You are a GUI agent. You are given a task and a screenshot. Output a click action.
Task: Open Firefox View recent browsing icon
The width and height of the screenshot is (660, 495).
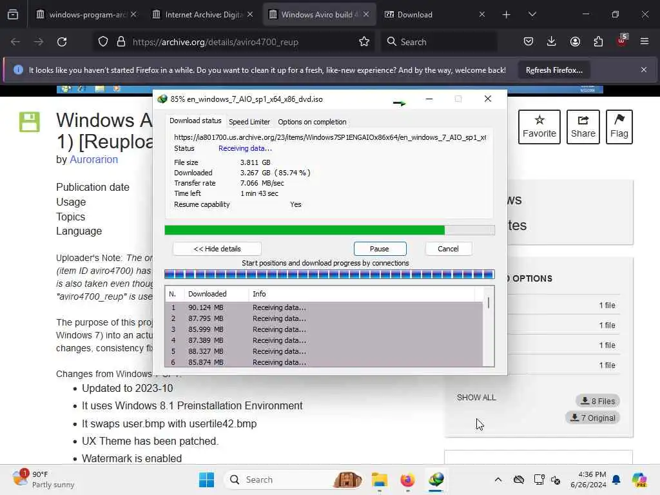tap(13, 14)
